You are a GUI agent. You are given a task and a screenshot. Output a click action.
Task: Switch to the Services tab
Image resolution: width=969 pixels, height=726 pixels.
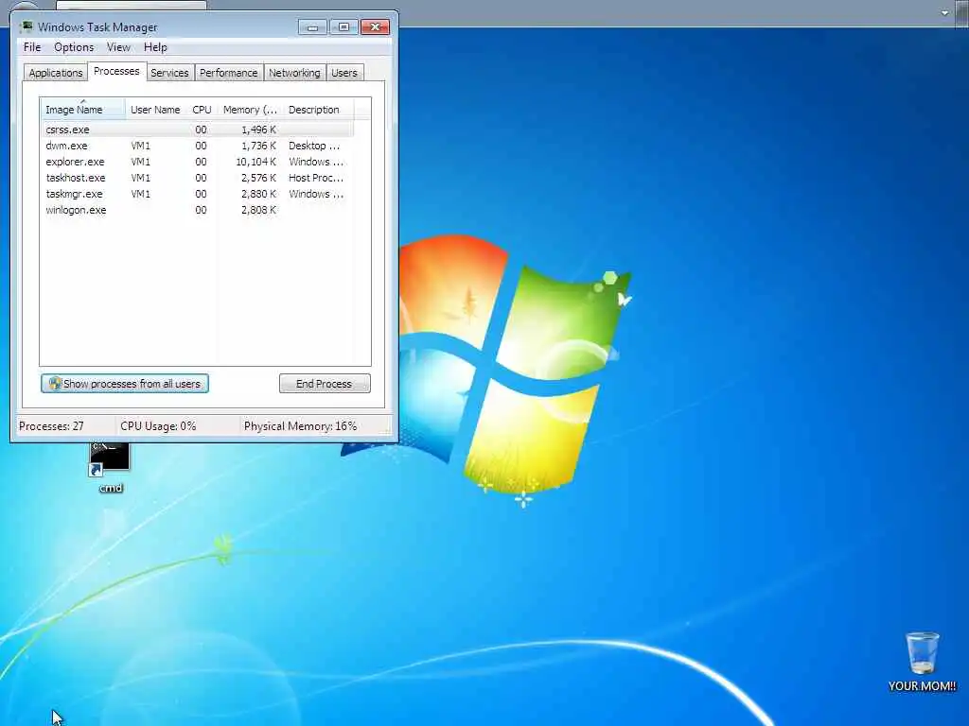(169, 73)
